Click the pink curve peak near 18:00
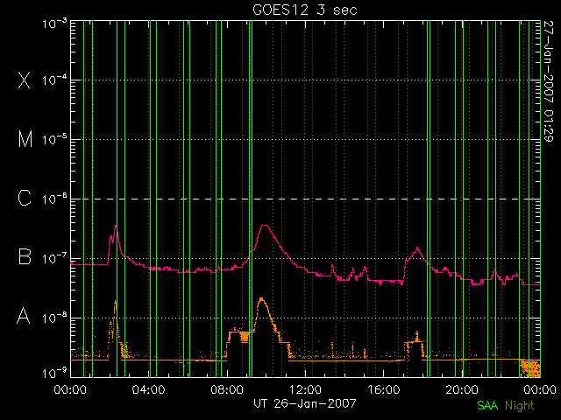 point(417,248)
